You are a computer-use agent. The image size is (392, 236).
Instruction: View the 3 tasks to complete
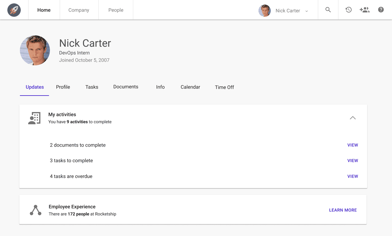[x=353, y=161]
